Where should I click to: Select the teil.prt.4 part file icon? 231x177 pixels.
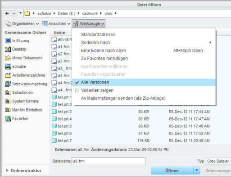tap(54, 119)
